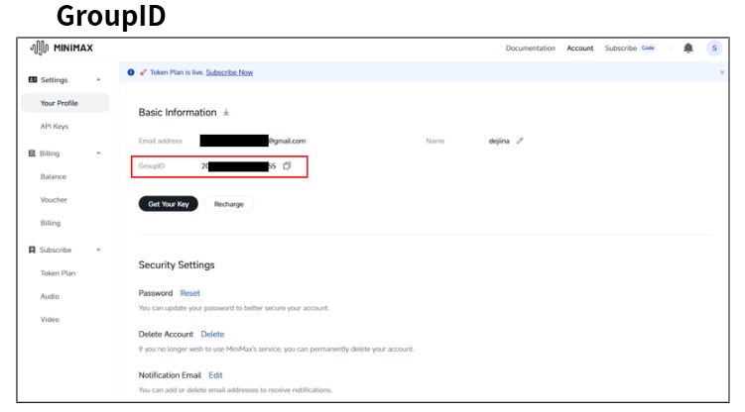Edit the name dejina with pencil icon
The width and height of the screenshot is (745, 412).
[520, 141]
